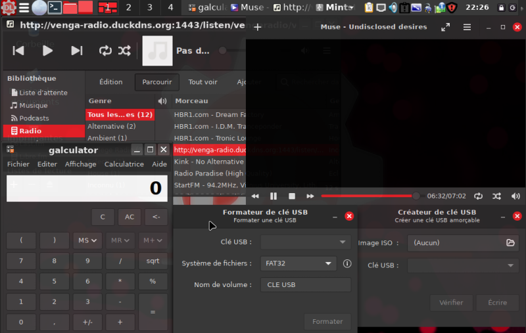This screenshot has width=526, height=333.
Task: Pause playback in the Muse video player
Action: pos(274,196)
